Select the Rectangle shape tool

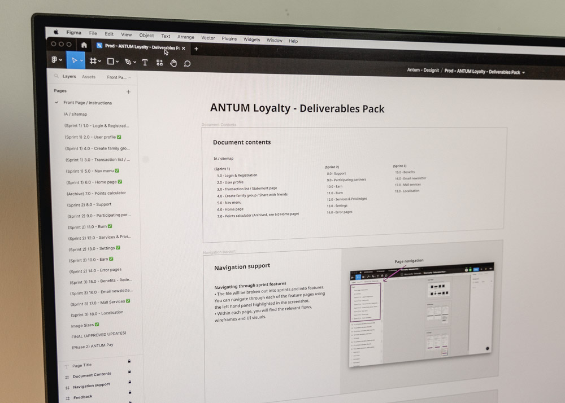coord(111,62)
